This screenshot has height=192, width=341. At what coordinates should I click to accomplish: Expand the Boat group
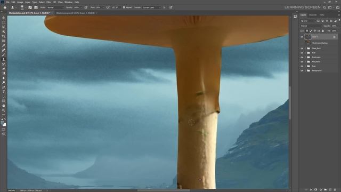click(305, 53)
